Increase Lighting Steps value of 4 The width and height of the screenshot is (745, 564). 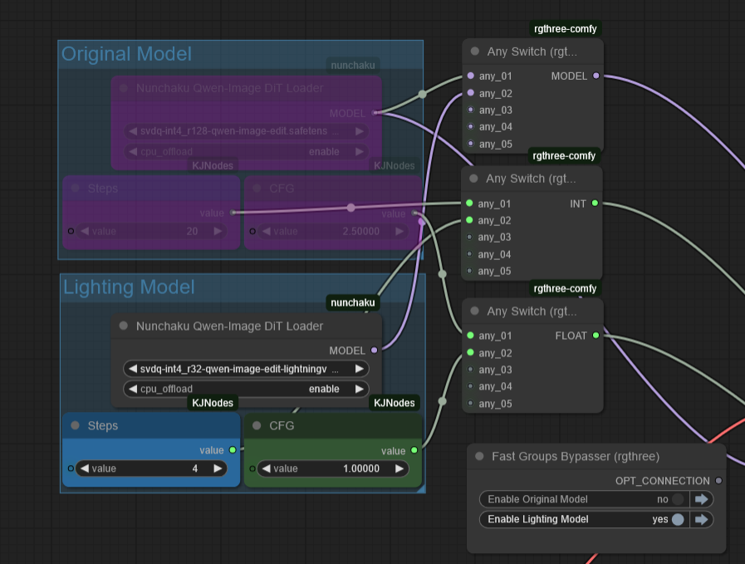218,468
